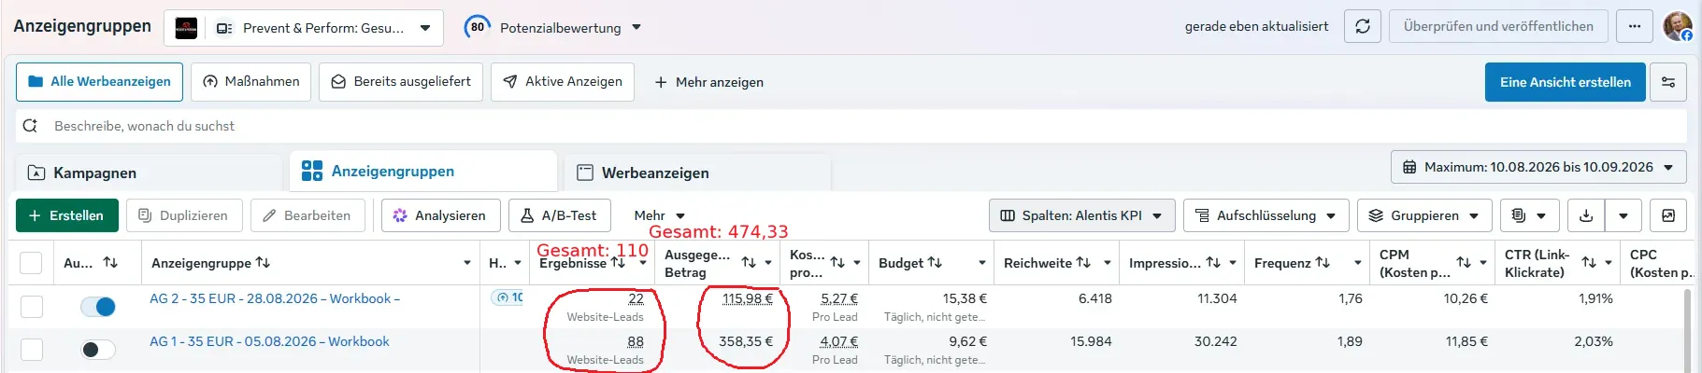Open the profile avatar menu
The width and height of the screenshot is (1702, 373).
1678,26
